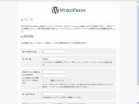Click the password hint text starting ヒント

[x=78, y=86]
